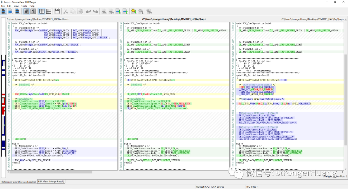348x189 pixels.
Task: Open the File menu
Action: [3, 6]
